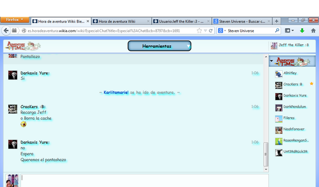Screen dimensions: 319x187
Task: Click the 'Pantallazo' message text
Action: pyautogui.click(x=30, y=56)
